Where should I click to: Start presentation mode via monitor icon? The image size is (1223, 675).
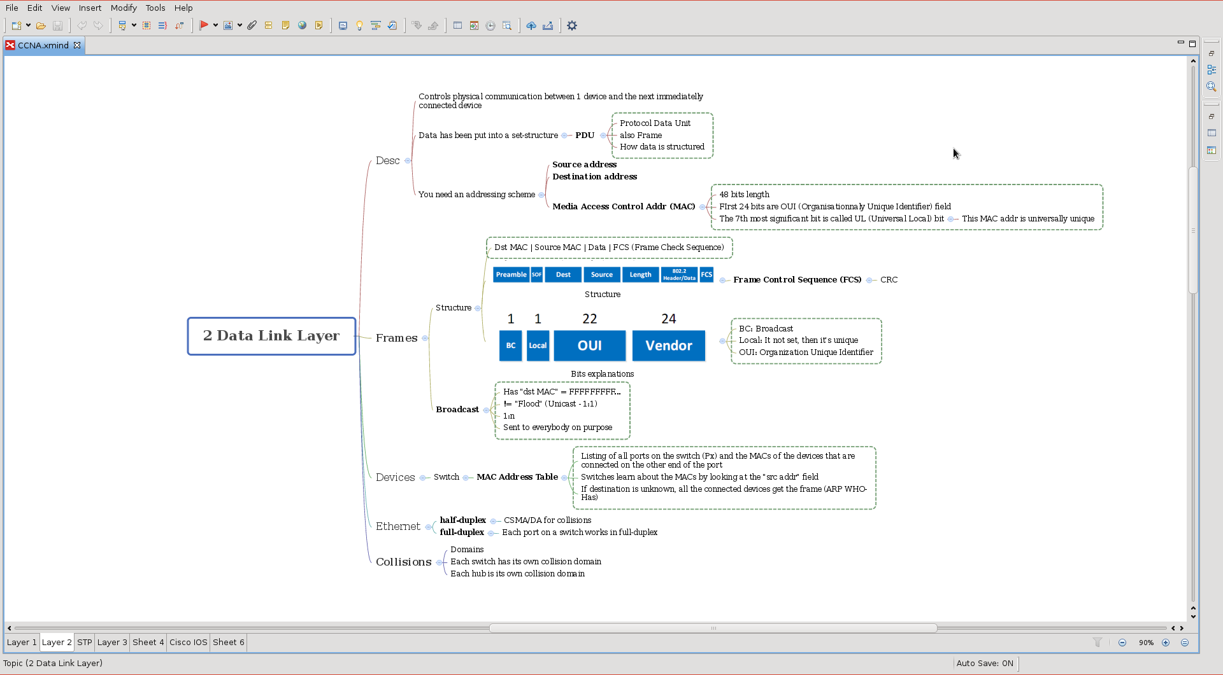click(343, 25)
